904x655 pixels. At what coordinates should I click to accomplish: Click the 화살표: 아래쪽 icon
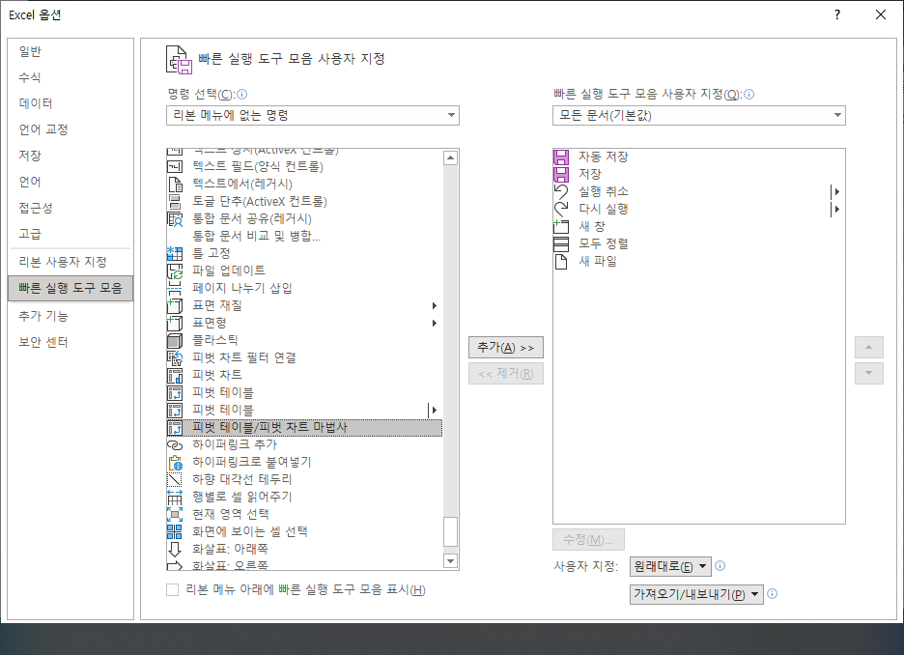[175, 549]
